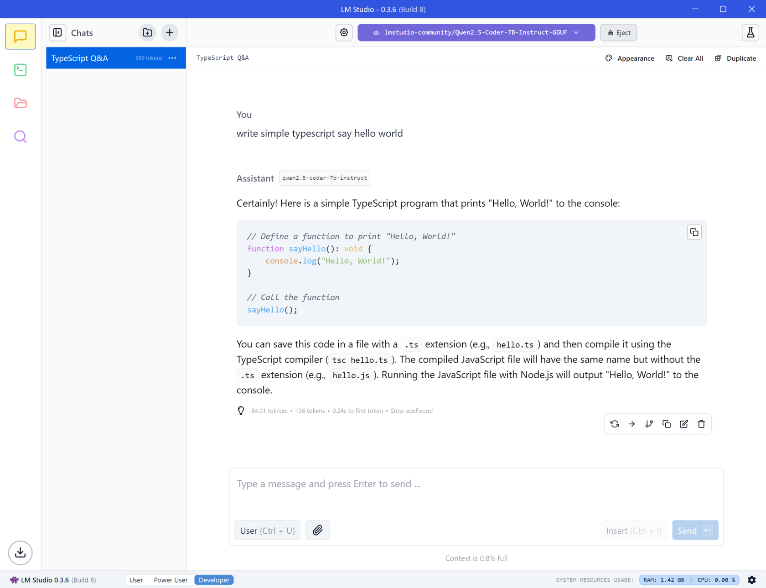Click the RAM usage indicator
Viewport: 766px width, 588px height.
pyautogui.click(x=664, y=580)
